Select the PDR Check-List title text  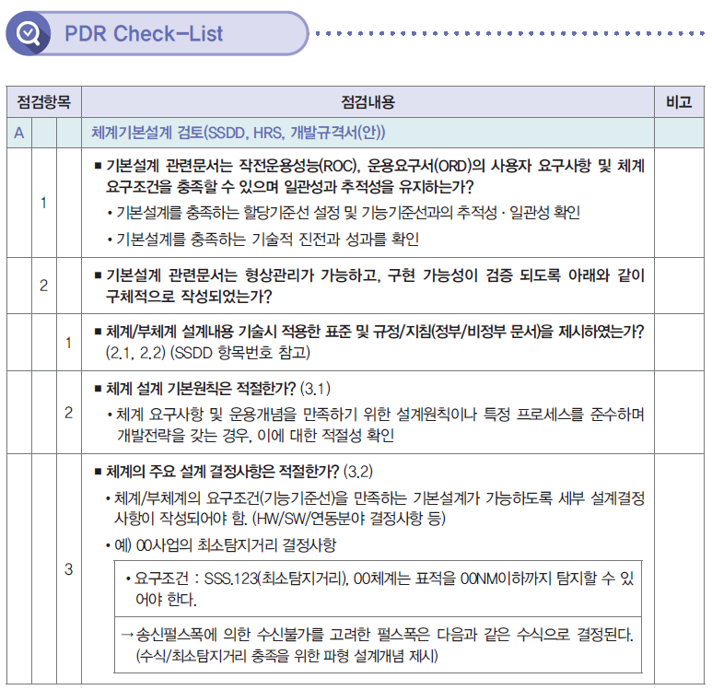(144, 33)
